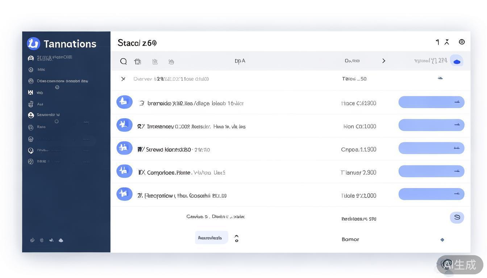This screenshot has width=487, height=278.
Task: Click the light blue button at the bottom
Action: point(211,238)
